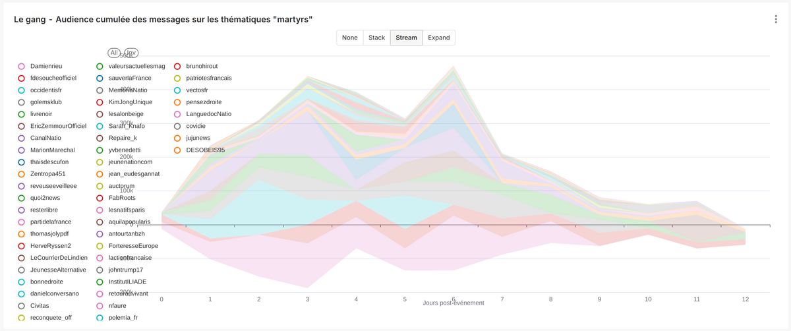Switch chart to Stack mode
Image resolution: width=791 pixels, height=331 pixels.
pos(376,38)
